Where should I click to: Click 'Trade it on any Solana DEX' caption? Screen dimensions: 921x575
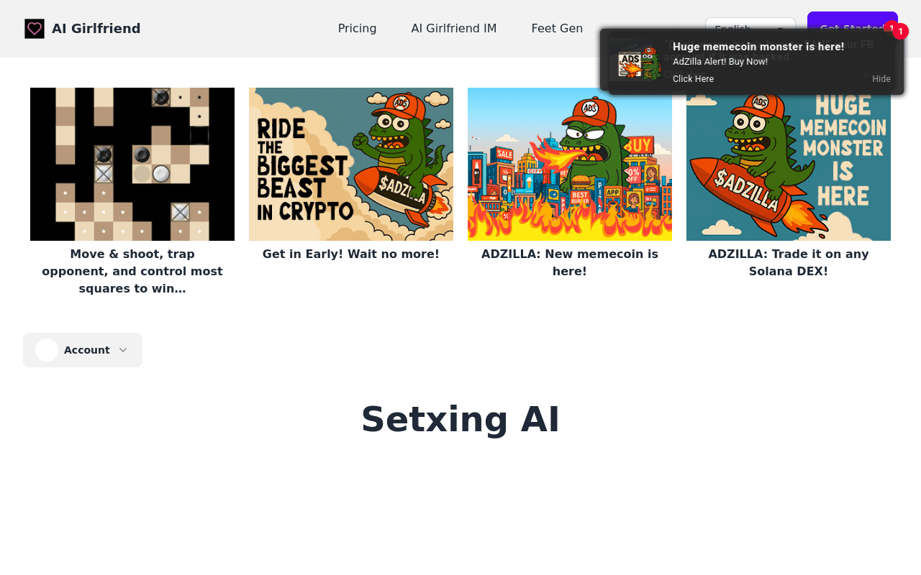tap(789, 263)
